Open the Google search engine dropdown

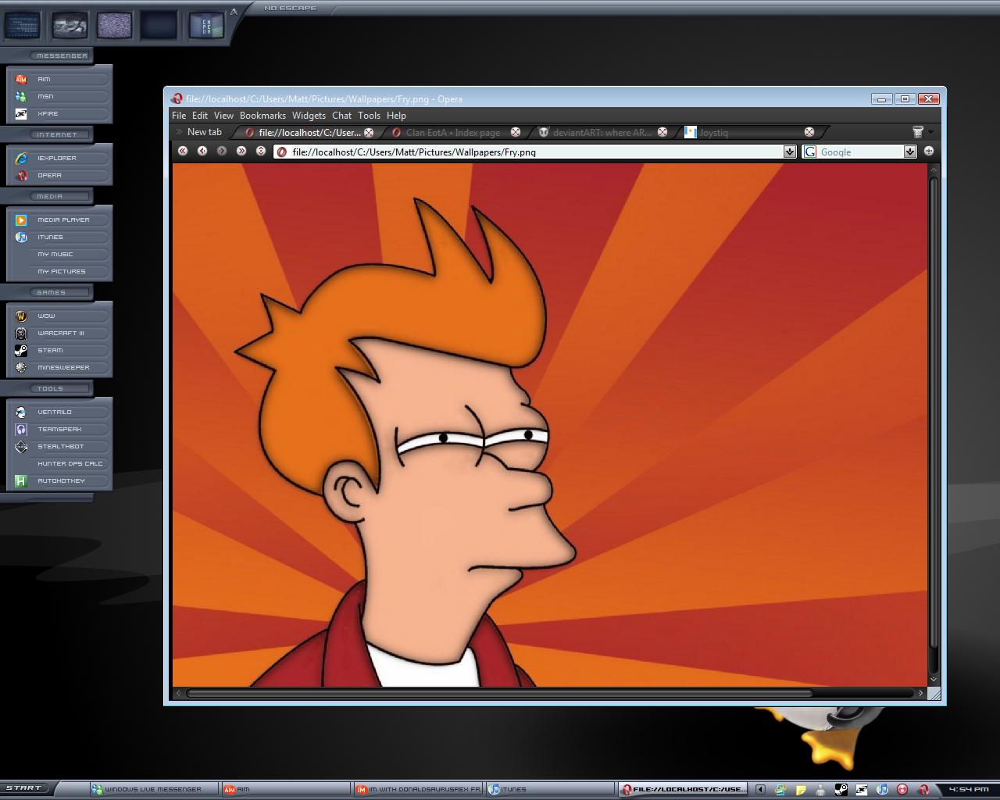click(x=910, y=152)
